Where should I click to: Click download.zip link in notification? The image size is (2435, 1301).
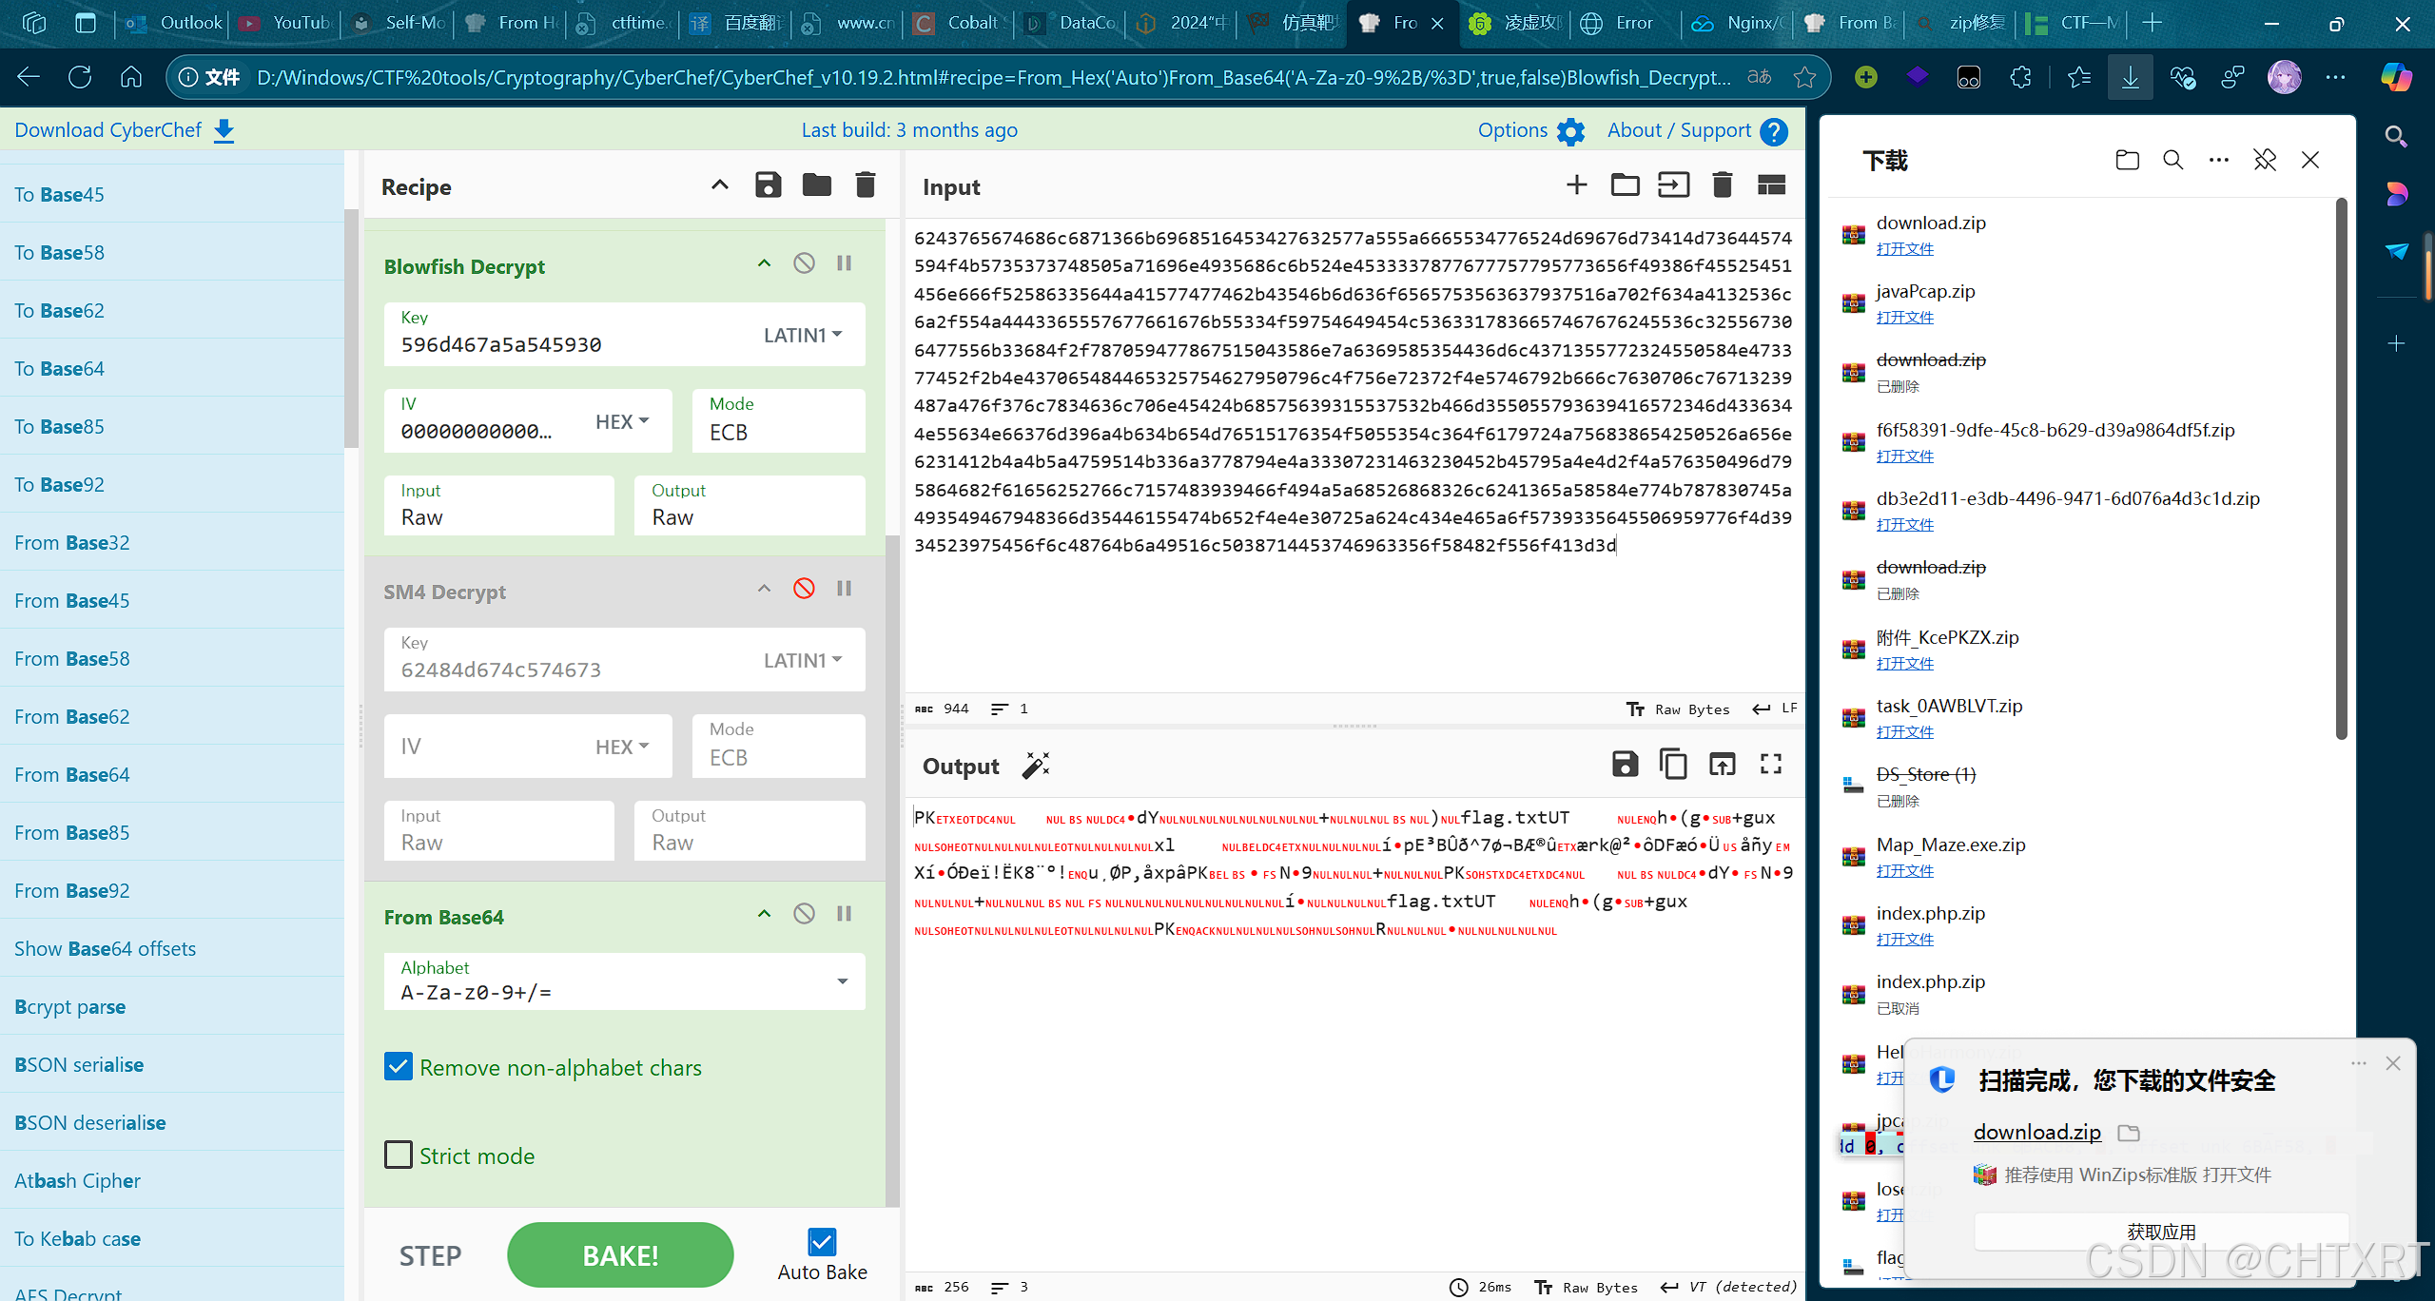2037,1132
